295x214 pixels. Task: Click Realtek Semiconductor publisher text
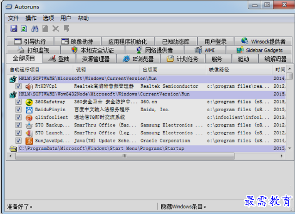[x=169, y=86]
